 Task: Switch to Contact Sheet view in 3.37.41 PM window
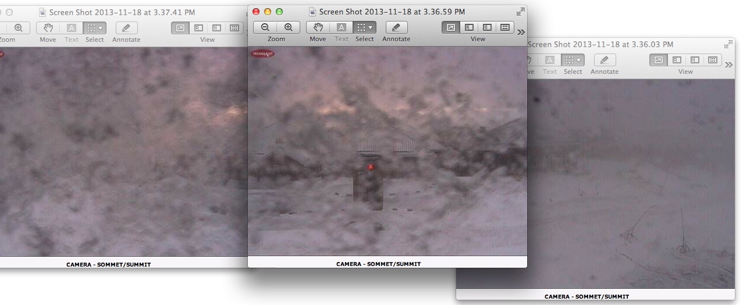point(234,27)
